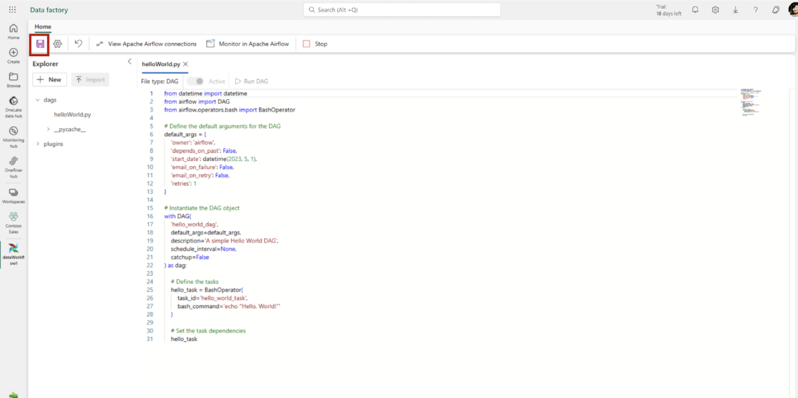
Task: Open the settings gear in the Home toolbar
Action: [57, 44]
